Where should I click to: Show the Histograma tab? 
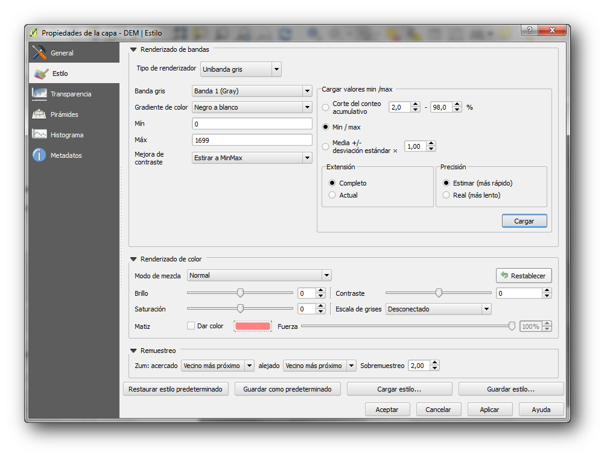coord(74,135)
